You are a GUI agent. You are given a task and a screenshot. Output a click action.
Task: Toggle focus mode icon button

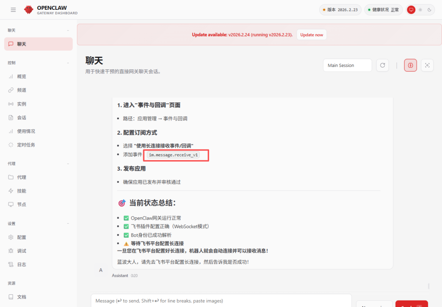[427, 65]
